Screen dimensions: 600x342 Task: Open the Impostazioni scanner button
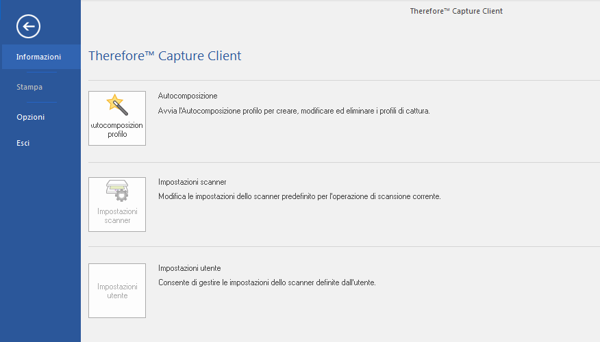point(117,205)
